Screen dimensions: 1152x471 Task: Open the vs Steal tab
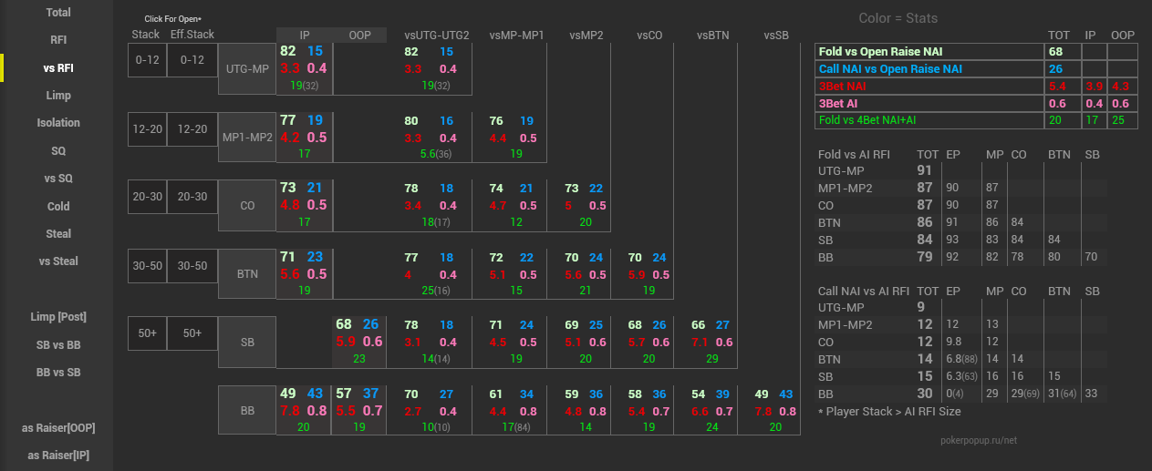pyautogui.click(x=58, y=261)
